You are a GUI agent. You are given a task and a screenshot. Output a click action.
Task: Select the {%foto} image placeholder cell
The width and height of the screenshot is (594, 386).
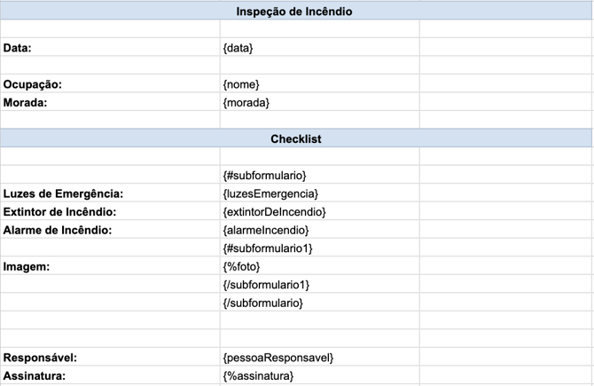click(x=242, y=266)
